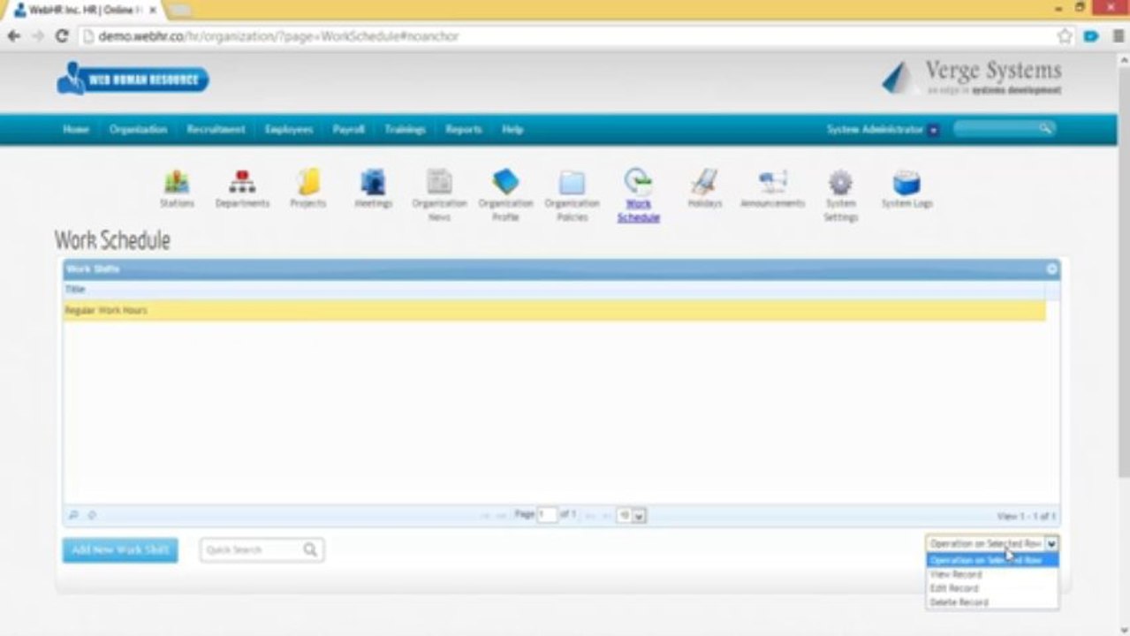This screenshot has height=636, width=1130.
Task: Open the Organization Profile icon
Action: tap(505, 182)
